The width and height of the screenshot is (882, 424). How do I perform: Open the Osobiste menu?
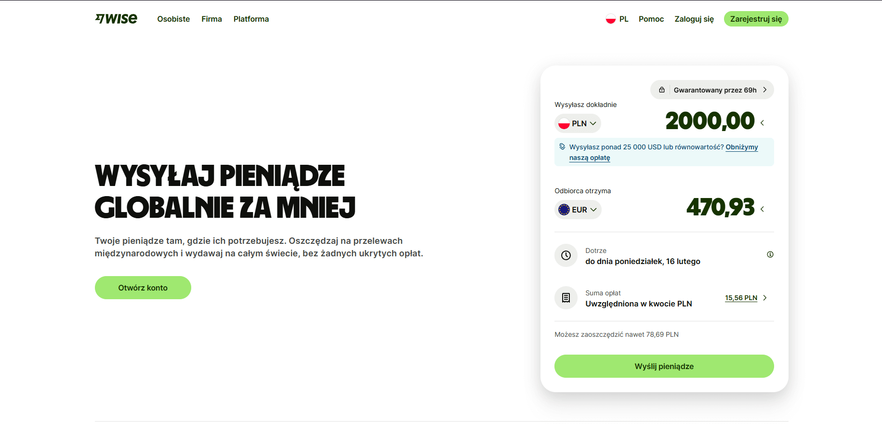[173, 19]
